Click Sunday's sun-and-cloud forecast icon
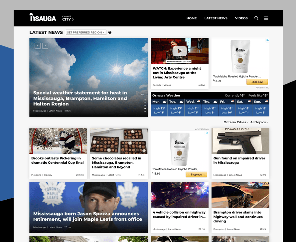The width and height of the screenshot is (296, 242). point(267,101)
